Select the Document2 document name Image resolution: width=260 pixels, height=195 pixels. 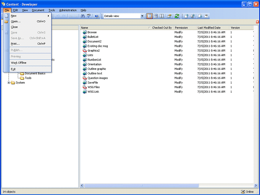(x=94, y=41)
